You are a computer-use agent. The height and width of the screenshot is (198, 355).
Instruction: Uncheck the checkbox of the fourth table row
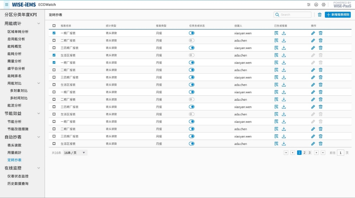point(54,55)
